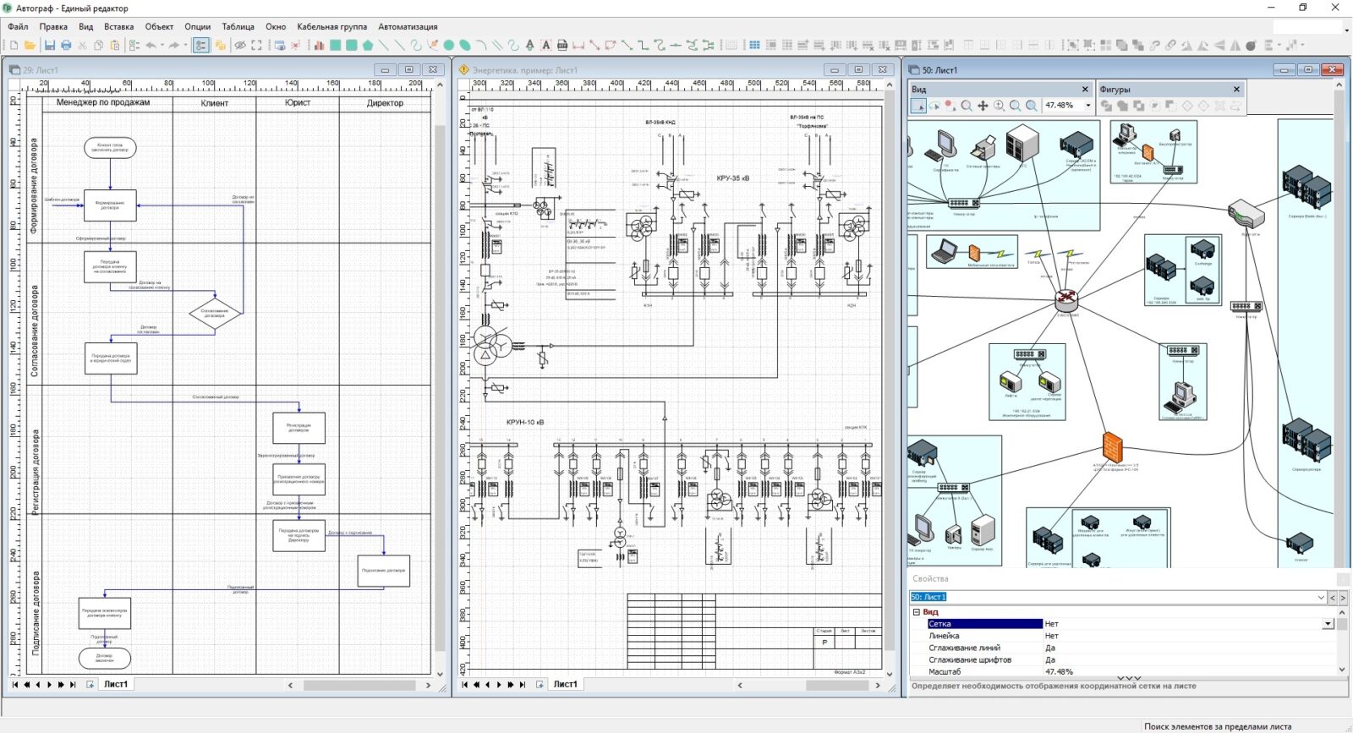Open the Кабельная группа menu

point(331,27)
